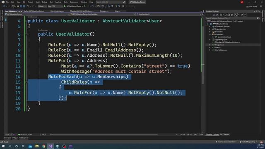The image size is (265, 149).
Task: Open the Debug configuration dropdown
Action: (x=42, y=6)
